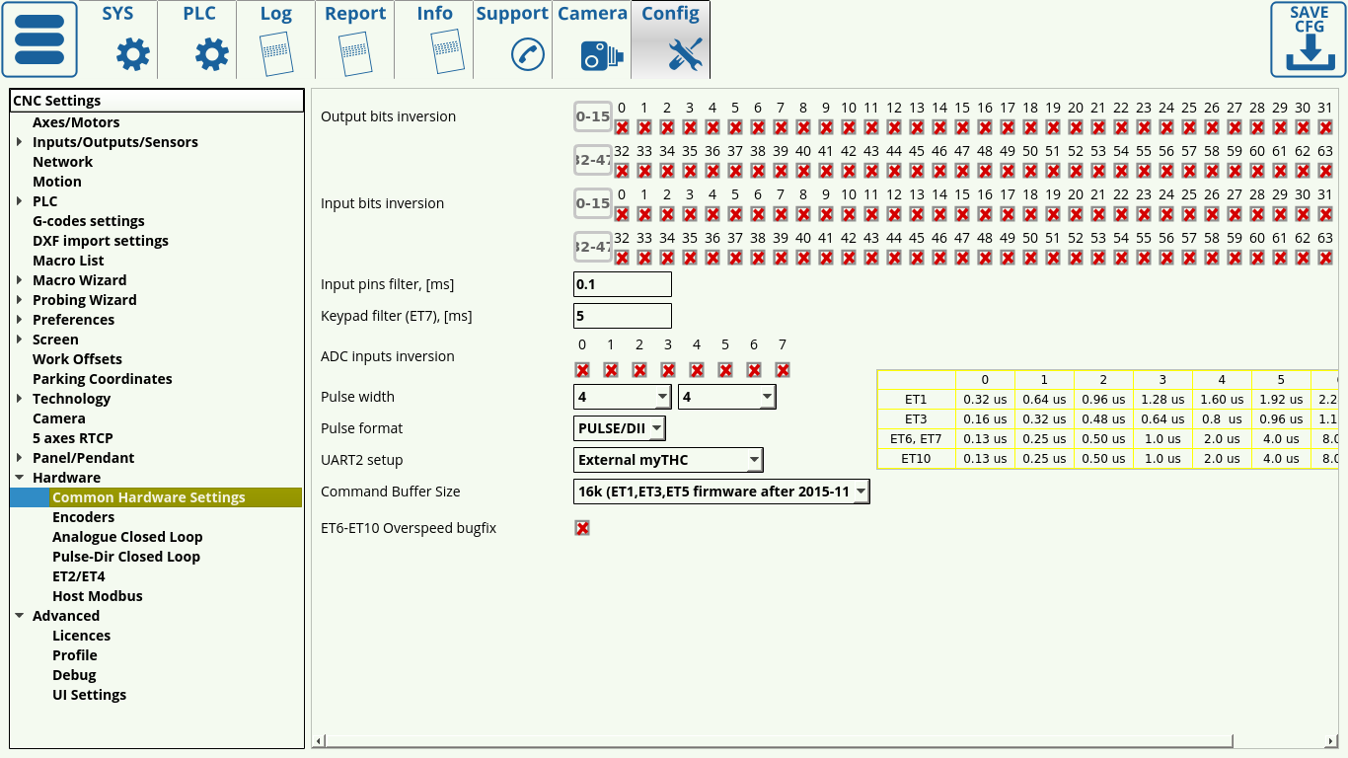
Task: Toggle Output bits inversion checkbox 0
Action: (x=622, y=127)
